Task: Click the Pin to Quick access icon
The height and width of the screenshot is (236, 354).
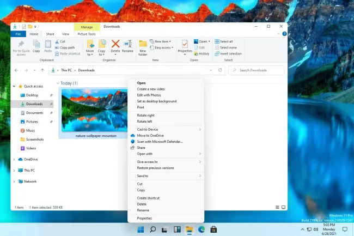Action: point(21,45)
